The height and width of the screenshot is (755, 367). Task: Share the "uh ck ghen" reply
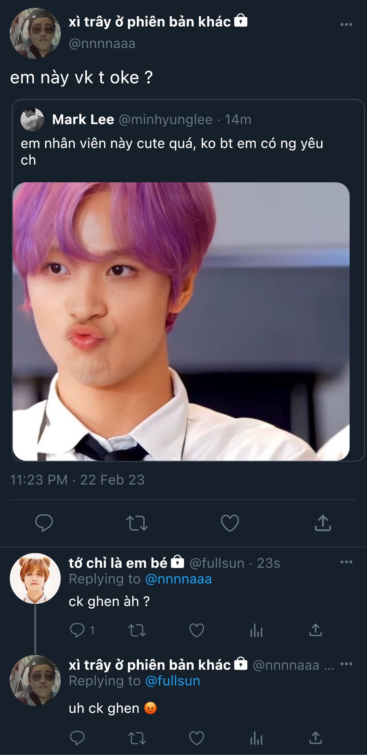tap(316, 738)
